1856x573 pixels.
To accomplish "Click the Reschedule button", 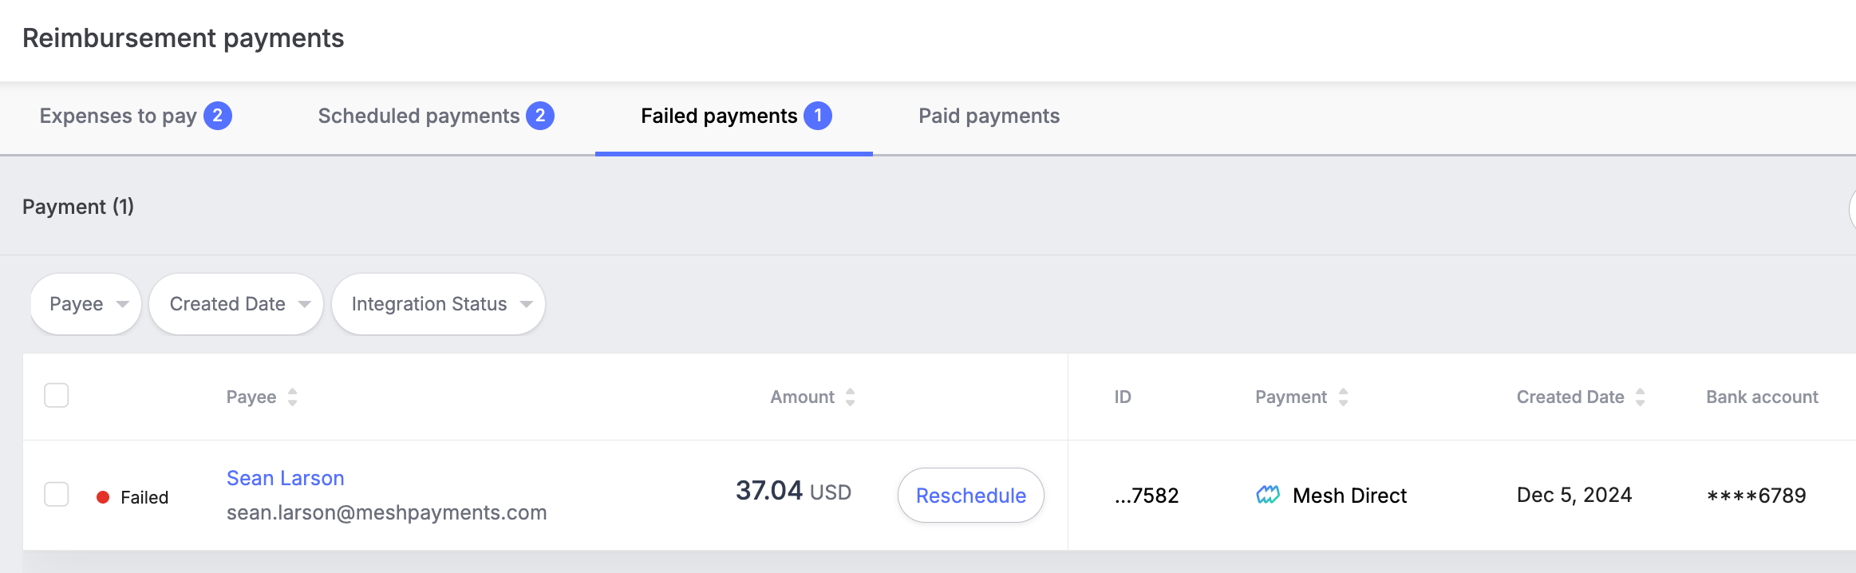I will click(970, 496).
